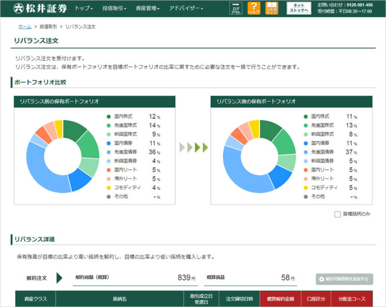This screenshot has width=386, height=307.
Task: Click the green arrows between portfolio charts
Action: [x=193, y=147]
